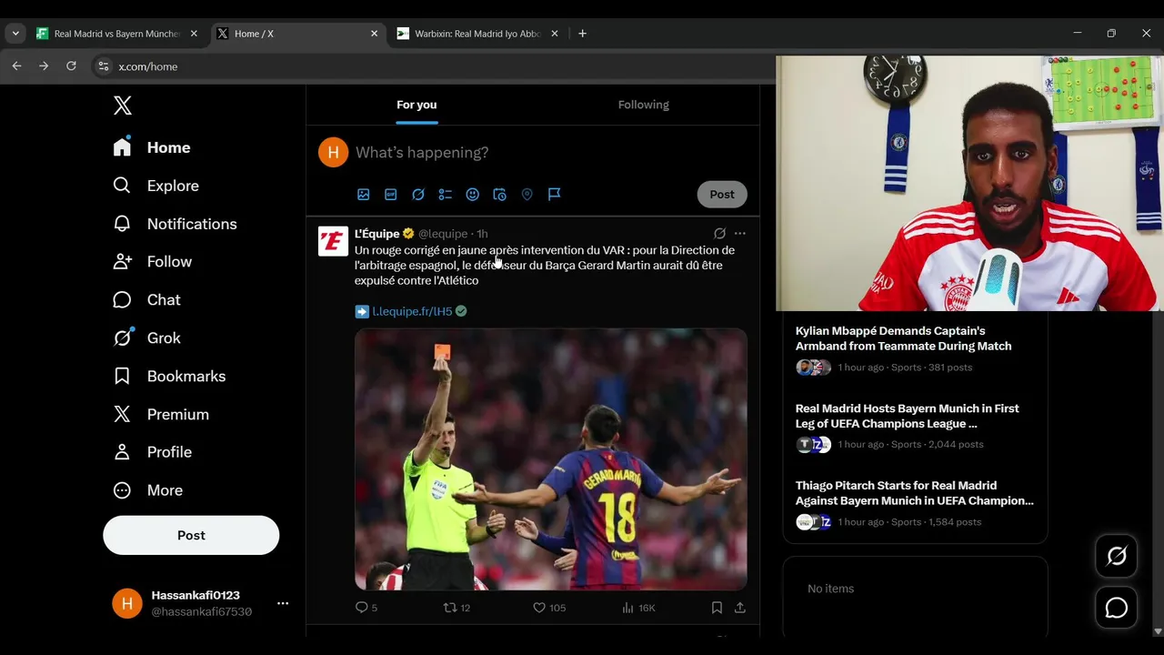Screen dimensions: 1164x655
Task: Reload the page
Action: tap(71, 66)
